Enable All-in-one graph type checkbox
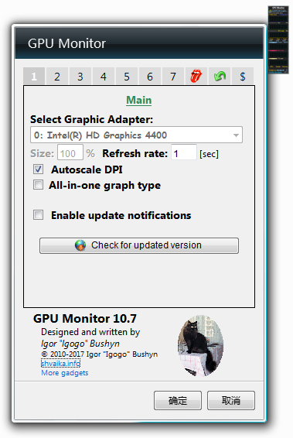 tap(38, 185)
